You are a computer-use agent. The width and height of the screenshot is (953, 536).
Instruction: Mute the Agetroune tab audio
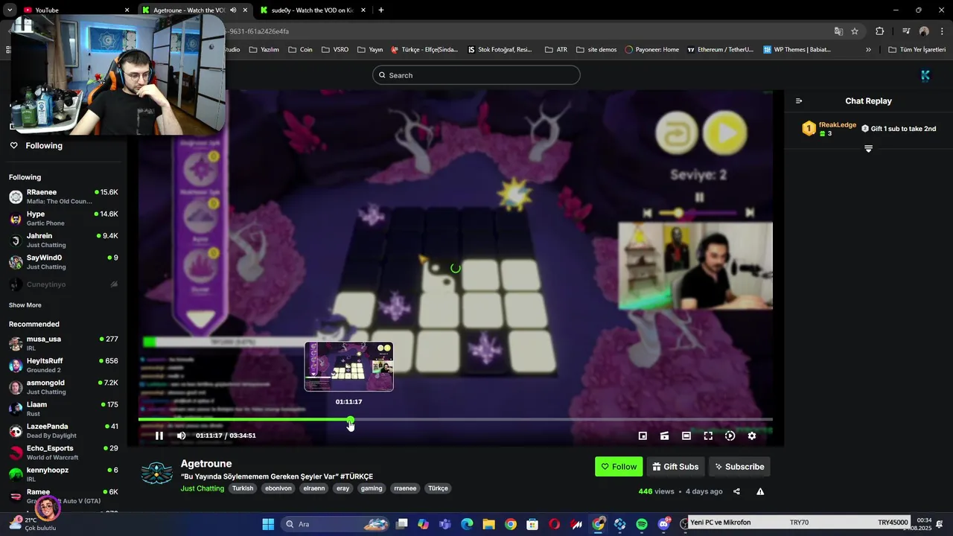[x=233, y=10]
